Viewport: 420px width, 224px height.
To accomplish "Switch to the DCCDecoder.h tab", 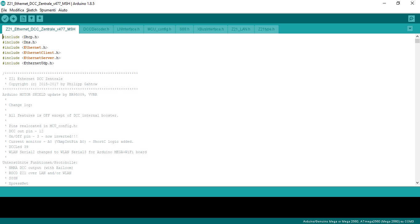I will point(96,29).
